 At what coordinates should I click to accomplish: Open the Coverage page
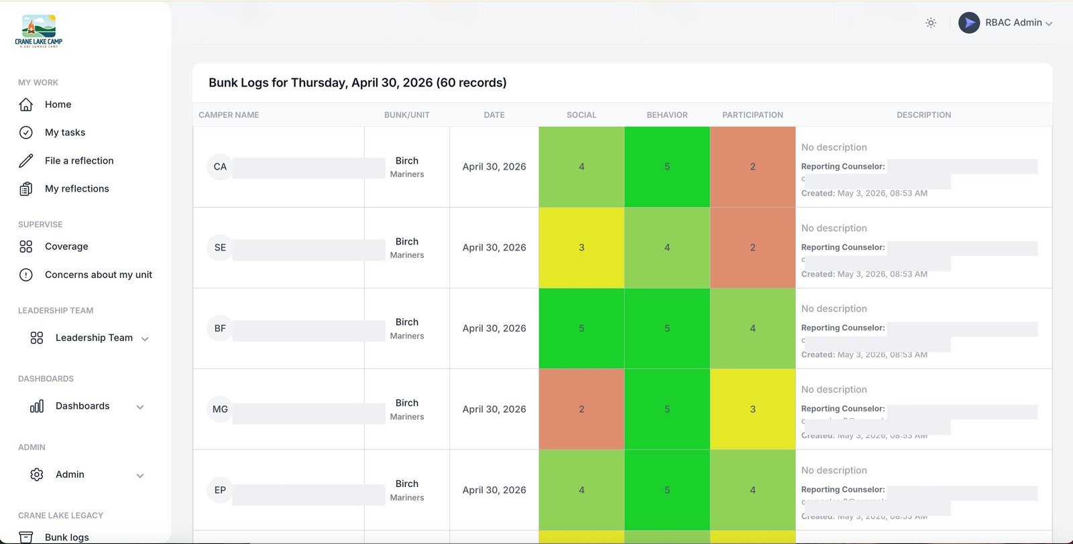(x=66, y=247)
